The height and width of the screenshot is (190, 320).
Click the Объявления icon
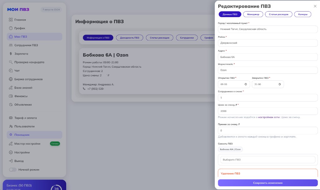click(x=11, y=105)
